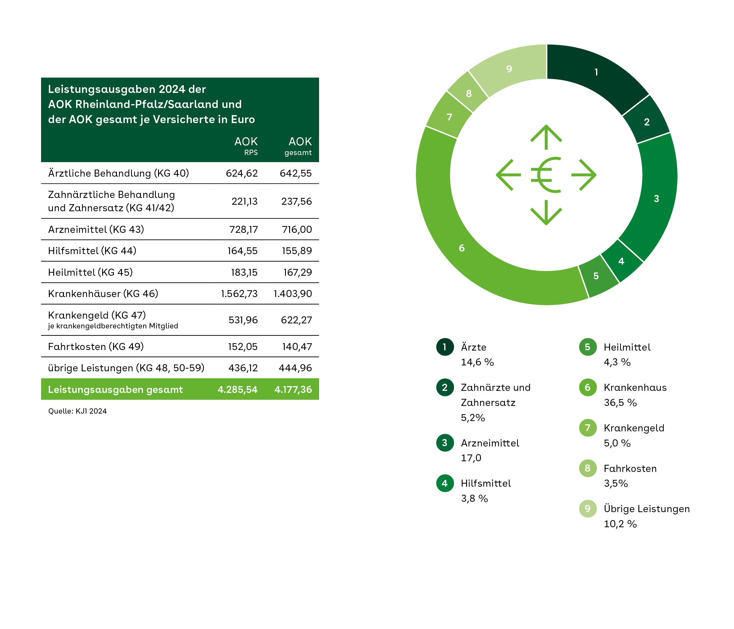Click the legend label 'Übrige Leistungen'
The height and width of the screenshot is (629, 734).
coord(647,509)
